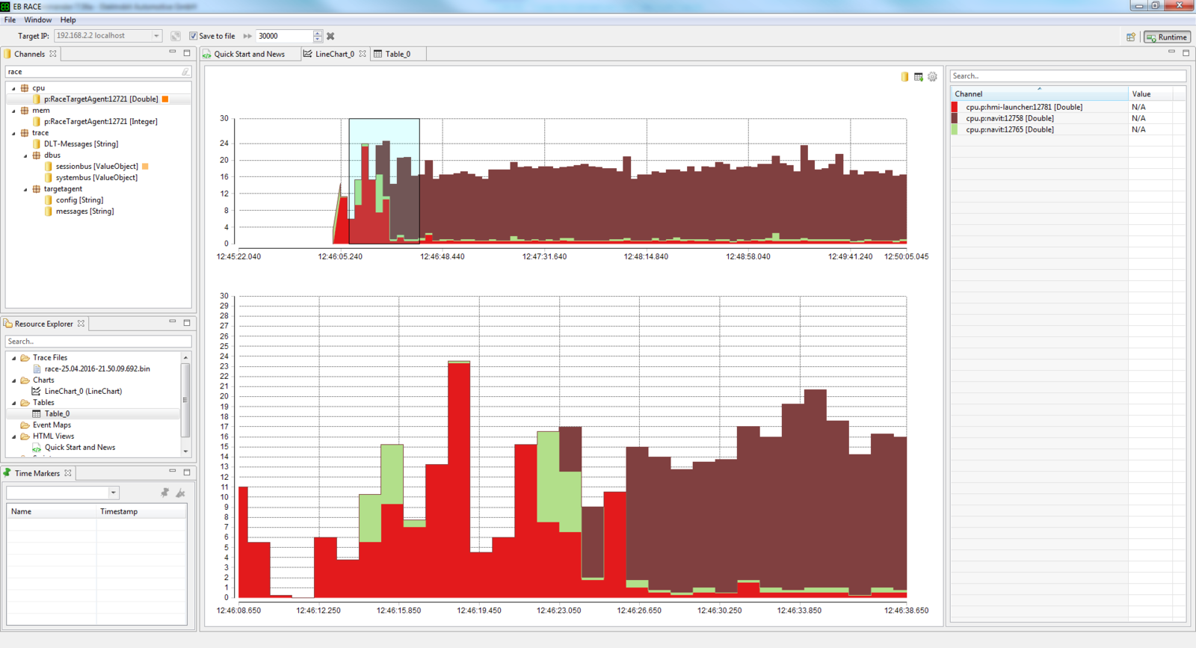This screenshot has height=648, width=1196.
Task: Select Quick Start and News under HTML Views
Action: click(79, 447)
